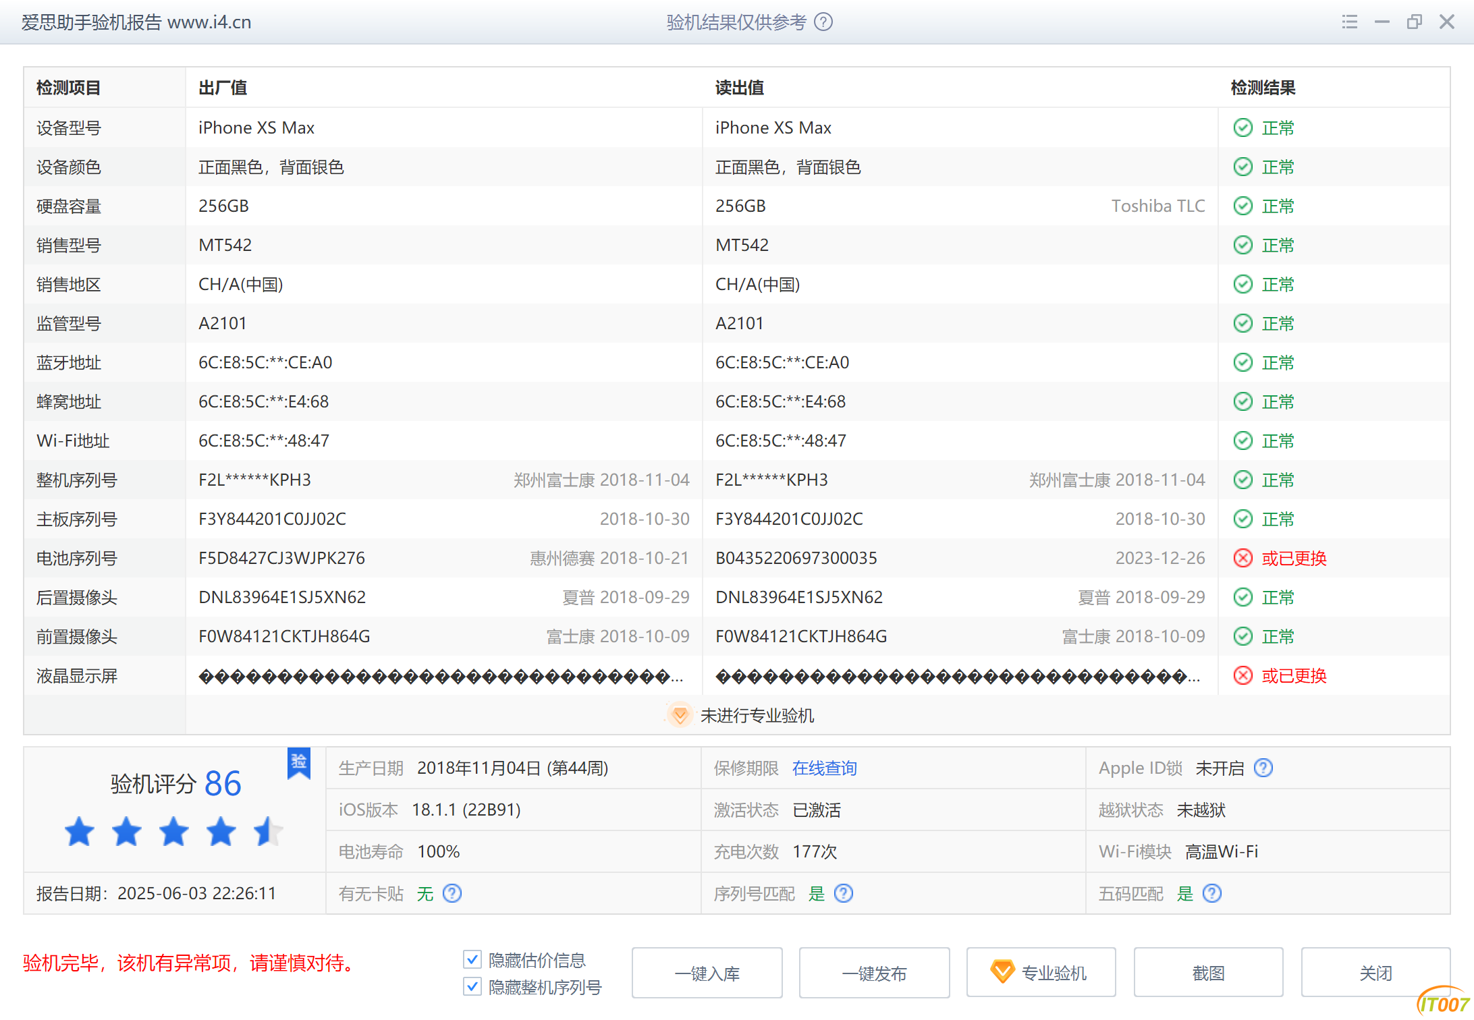Click the star rating row

click(x=174, y=831)
